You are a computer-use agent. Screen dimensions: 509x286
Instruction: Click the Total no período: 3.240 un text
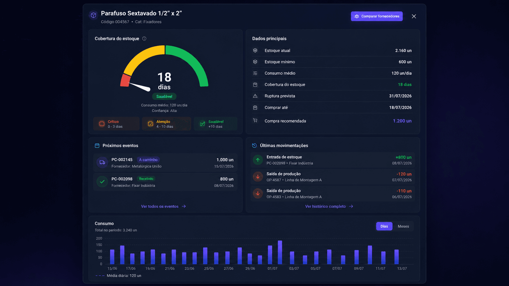(x=116, y=230)
